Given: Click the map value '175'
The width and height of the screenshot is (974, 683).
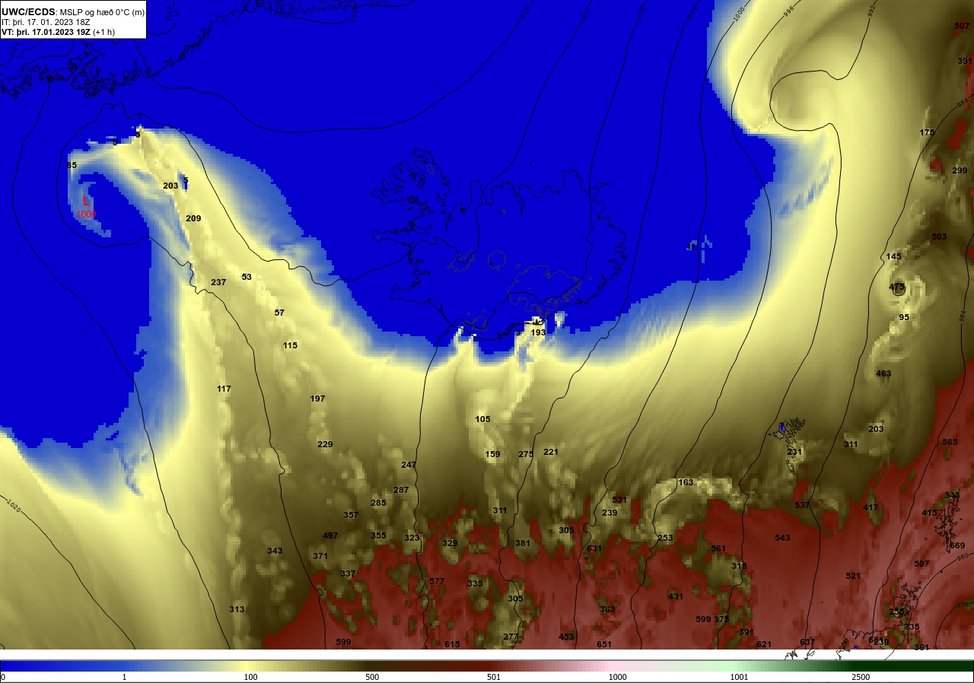Looking at the screenshot, I should point(927,132).
